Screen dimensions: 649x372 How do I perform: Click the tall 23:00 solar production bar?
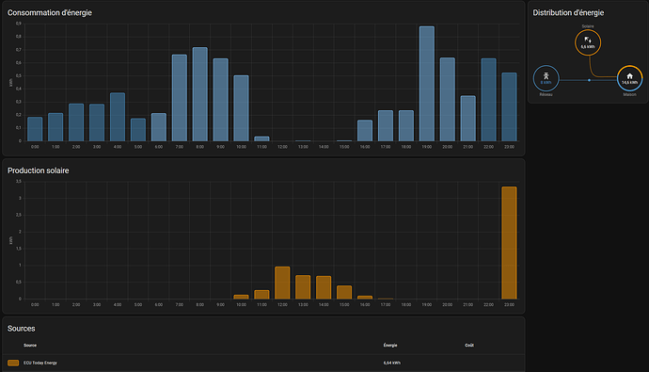click(x=509, y=243)
